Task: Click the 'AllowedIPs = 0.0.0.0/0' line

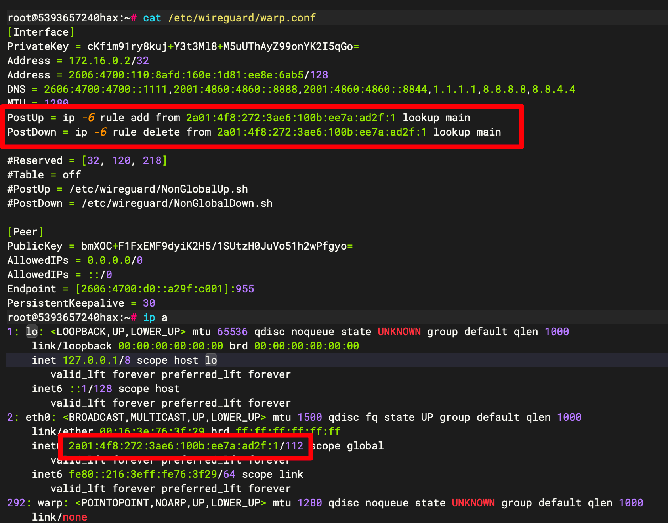Action: tap(75, 260)
